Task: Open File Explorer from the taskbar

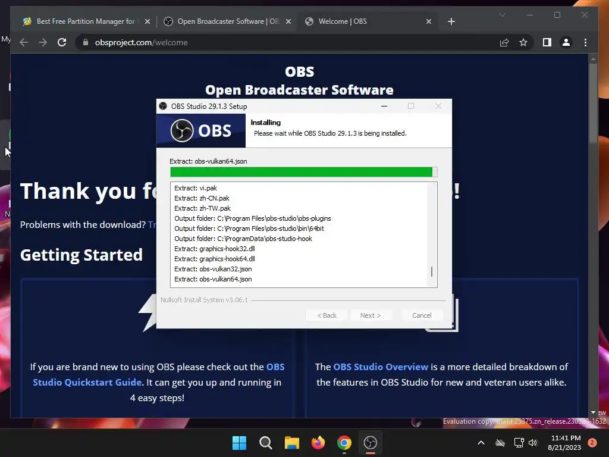Action: point(291,443)
